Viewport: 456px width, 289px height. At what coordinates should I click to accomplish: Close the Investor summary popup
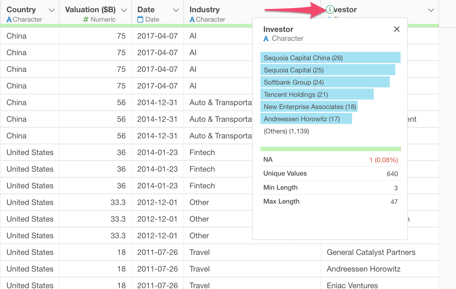[x=397, y=29]
